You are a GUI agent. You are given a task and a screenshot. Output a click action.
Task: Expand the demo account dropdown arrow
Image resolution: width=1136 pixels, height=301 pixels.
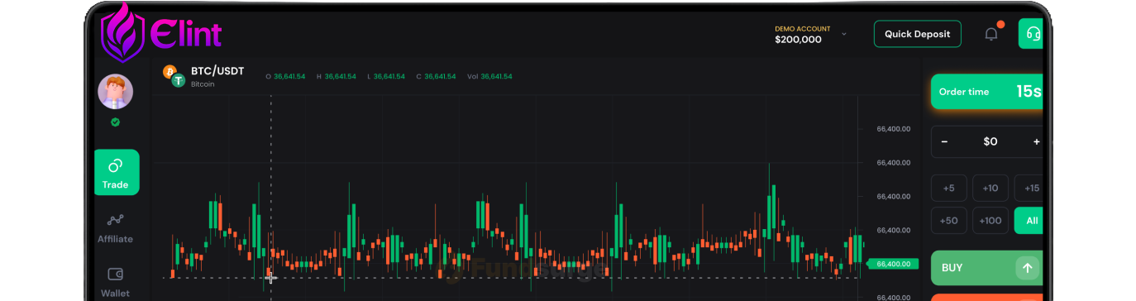pos(844,35)
